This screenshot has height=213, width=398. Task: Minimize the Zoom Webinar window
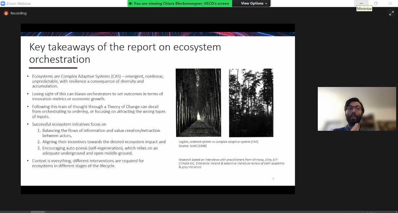pyautogui.click(x=361, y=3)
